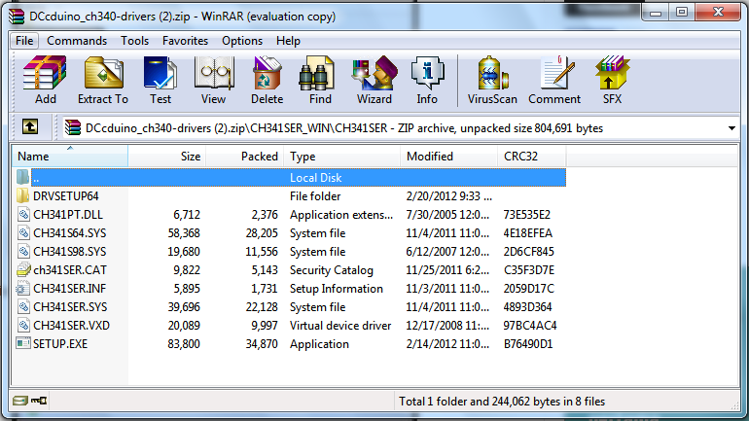Click the SFX toolbar icon

(613, 73)
